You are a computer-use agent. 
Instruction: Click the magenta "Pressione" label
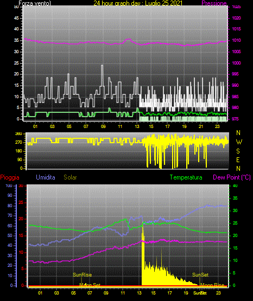coord(214,3)
